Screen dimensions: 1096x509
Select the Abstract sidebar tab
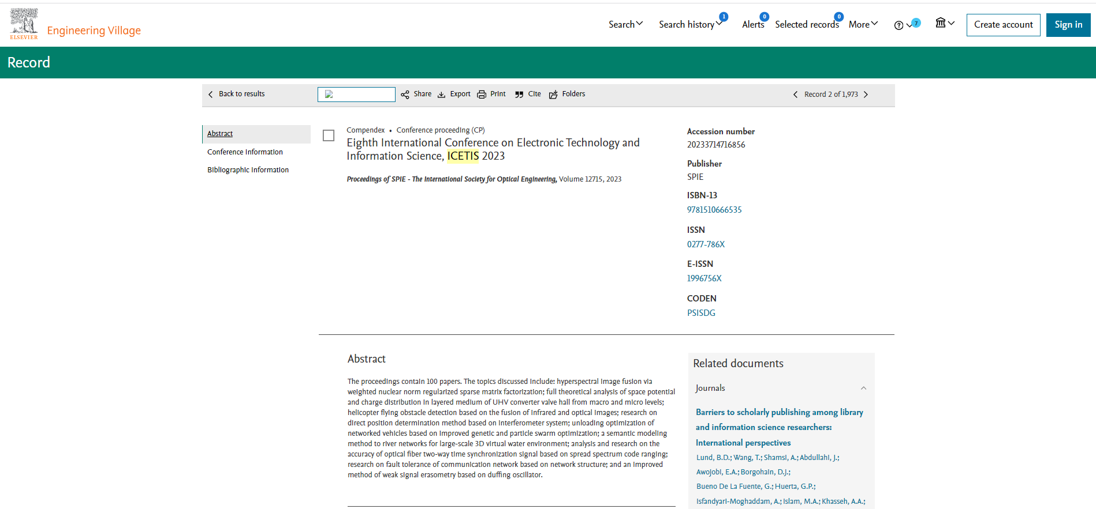click(256, 134)
